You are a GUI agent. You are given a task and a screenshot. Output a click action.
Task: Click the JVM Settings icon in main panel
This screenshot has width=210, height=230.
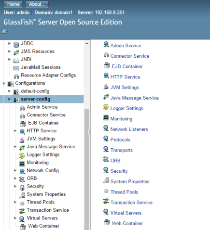click(x=106, y=87)
